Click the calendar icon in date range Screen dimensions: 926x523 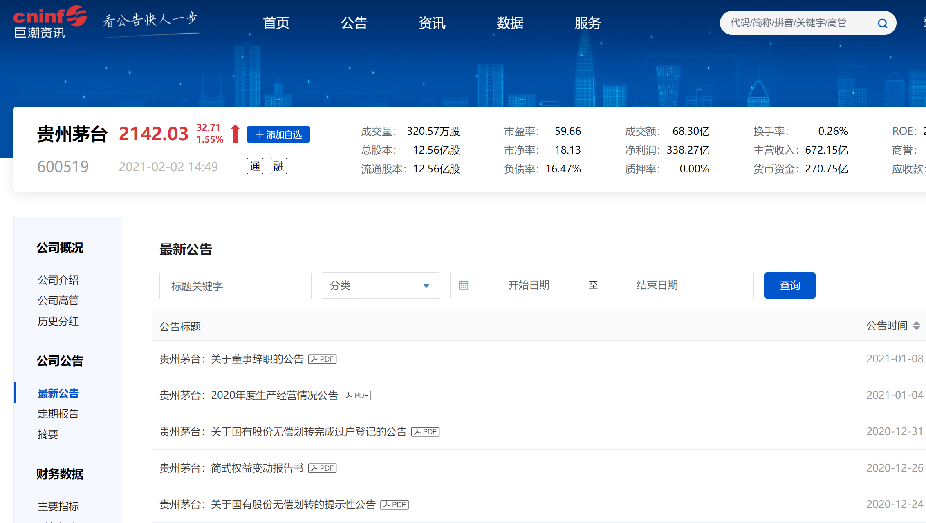pyautogui.click(x=463, y=285)
